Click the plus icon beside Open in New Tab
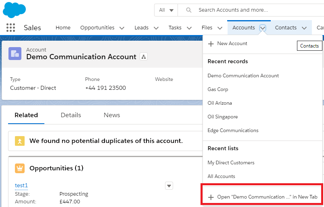Viewport: 324px width, 207px height. click(x=211, y=197)
